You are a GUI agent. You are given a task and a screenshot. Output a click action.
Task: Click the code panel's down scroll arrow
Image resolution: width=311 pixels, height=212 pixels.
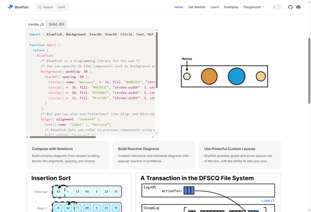[x=157, y=133]
